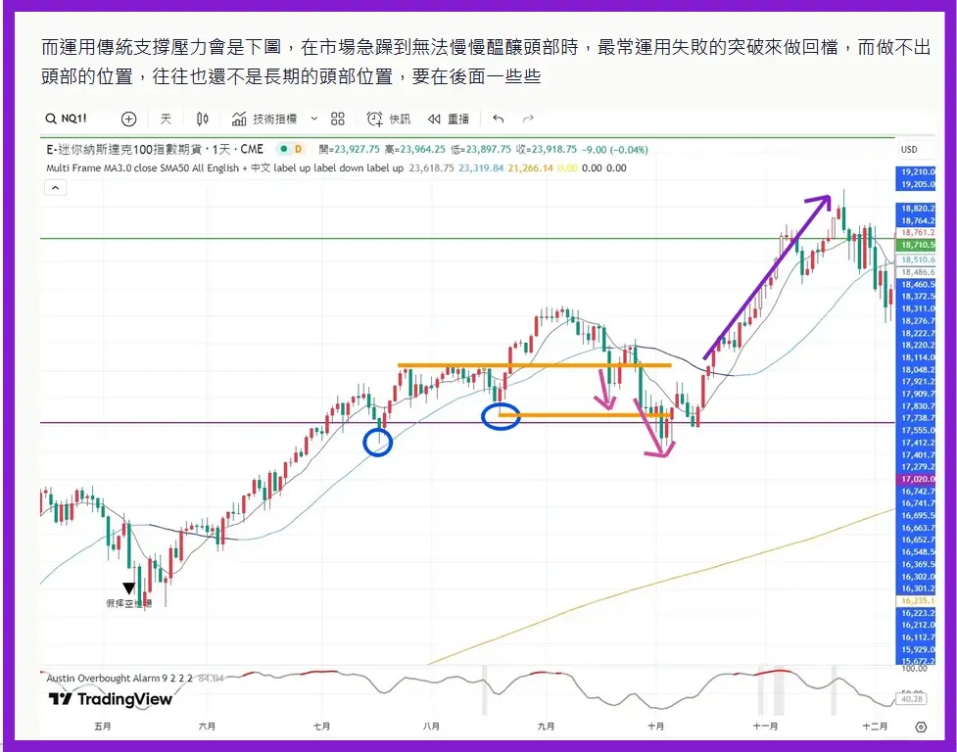The image size is (957, 752).
Task: Click the add symbol plus icon
Action: (128, 118)
